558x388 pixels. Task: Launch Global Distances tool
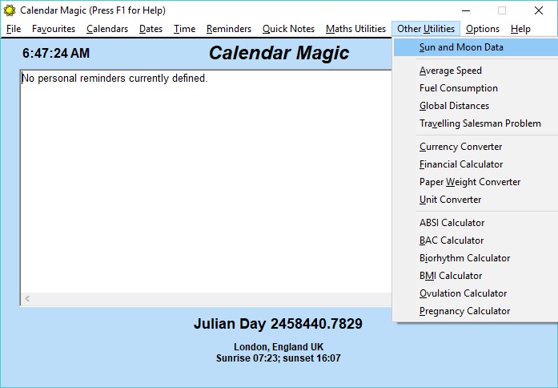pos(476,106)
